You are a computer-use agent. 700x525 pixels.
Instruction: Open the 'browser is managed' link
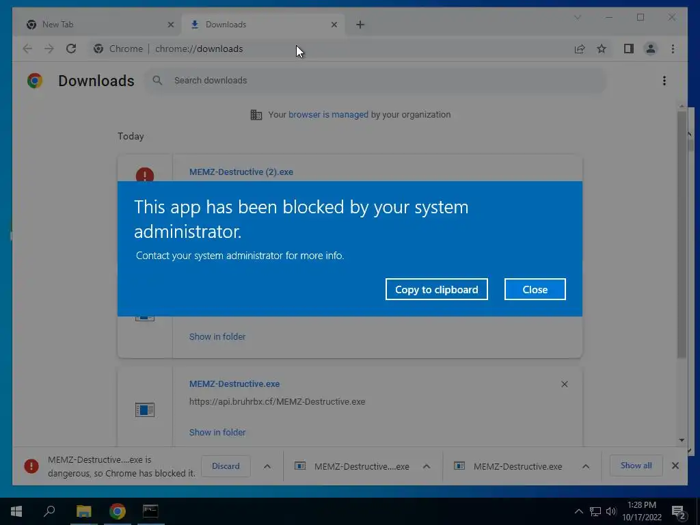pos(328,114)
